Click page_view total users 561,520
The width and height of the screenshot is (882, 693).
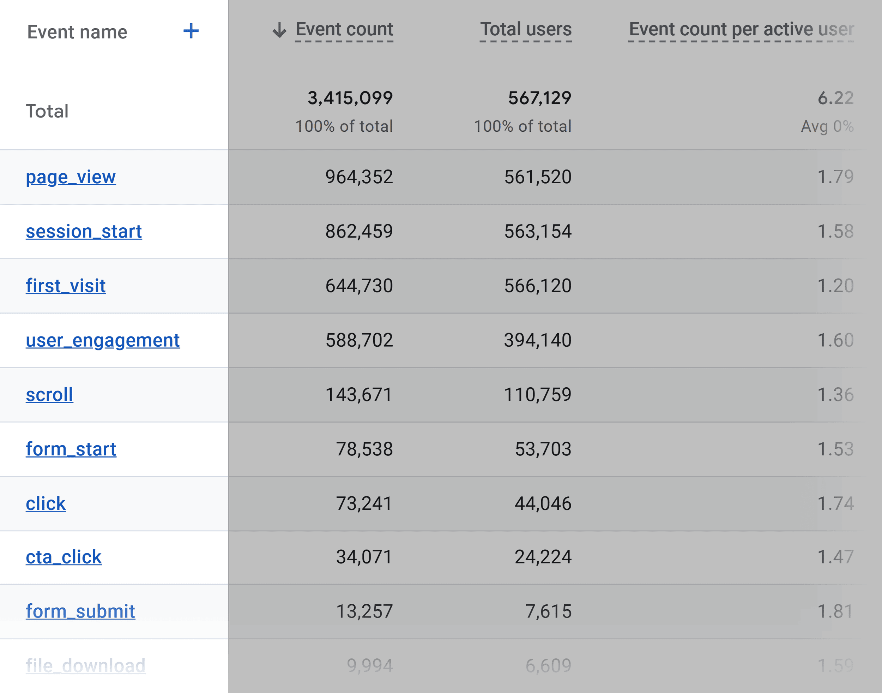coord(538,177)
